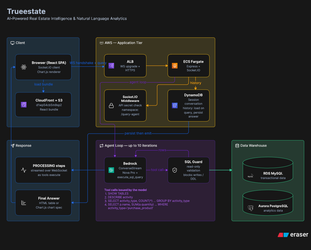
Task: Click the loop arrows icon beside Agent Loop
Action: (101, 146)
